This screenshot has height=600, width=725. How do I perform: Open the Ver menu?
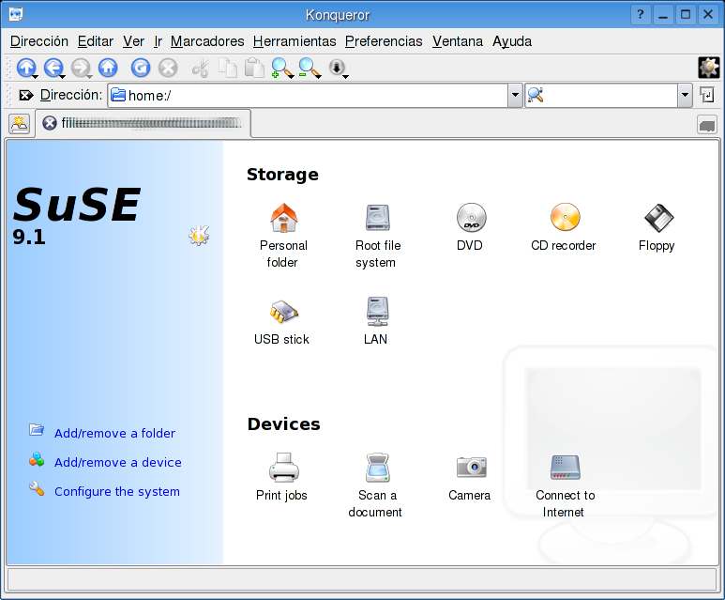(x=133, y=41)
